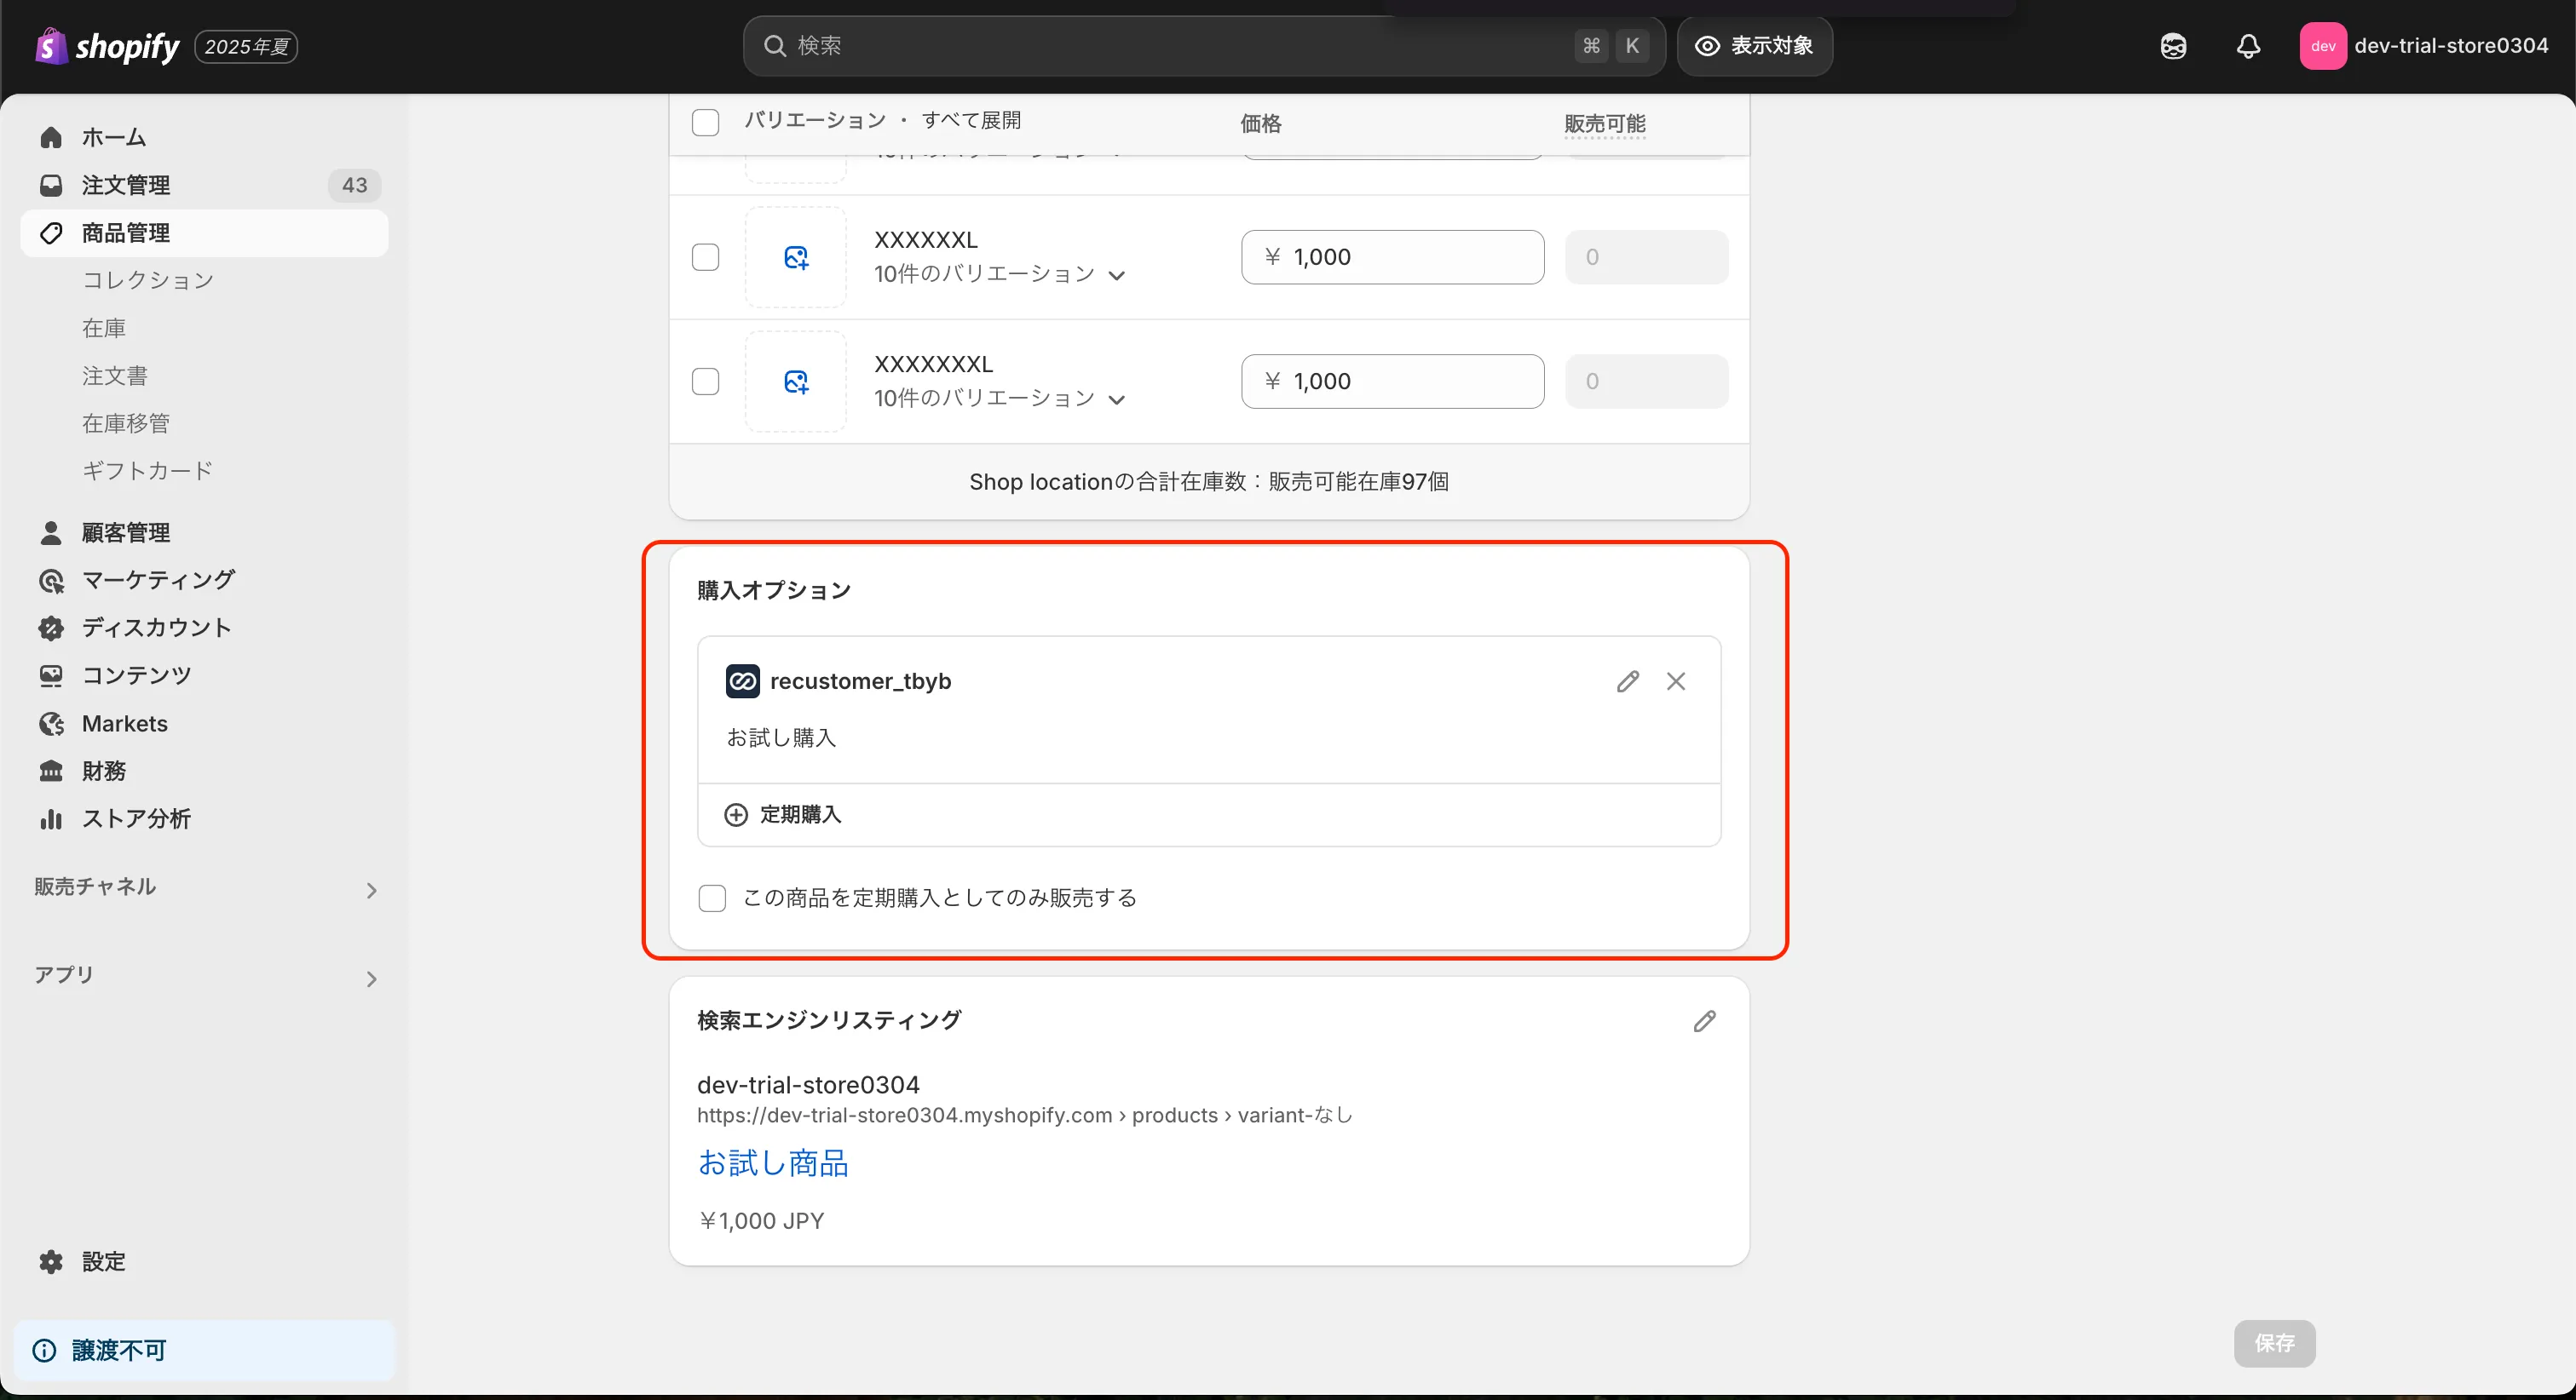Open the notifications bell
Viewport: 2576px width, 1400px height.
coord(2248,46)
